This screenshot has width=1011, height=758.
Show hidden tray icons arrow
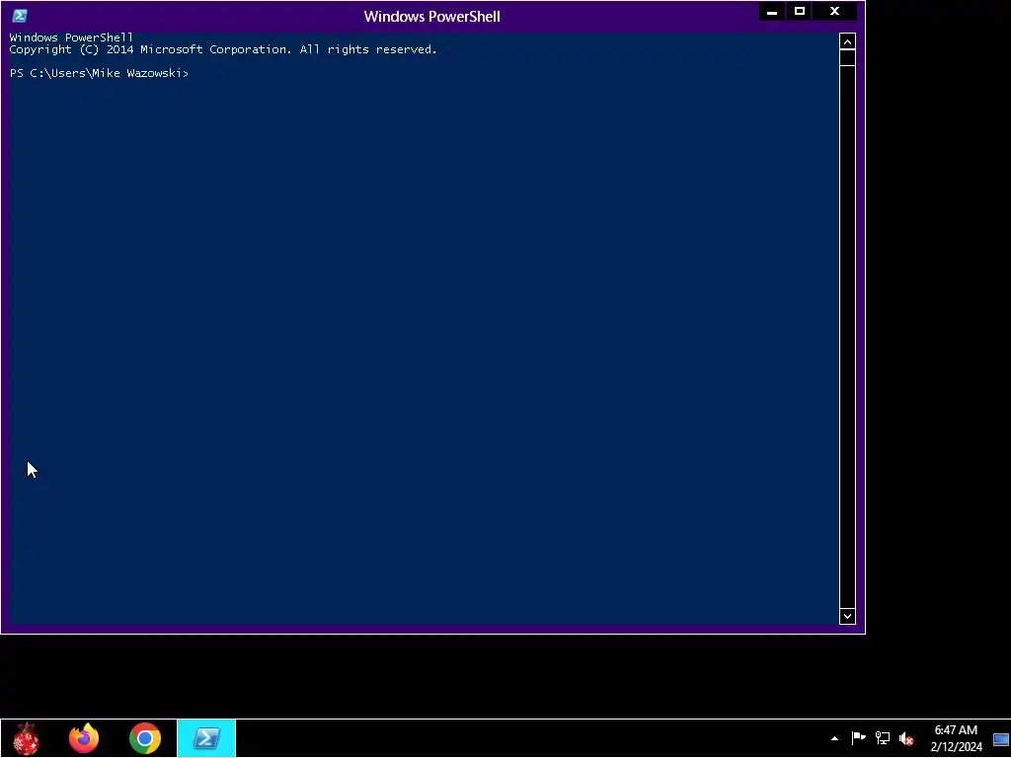click(x=834, y=738)
